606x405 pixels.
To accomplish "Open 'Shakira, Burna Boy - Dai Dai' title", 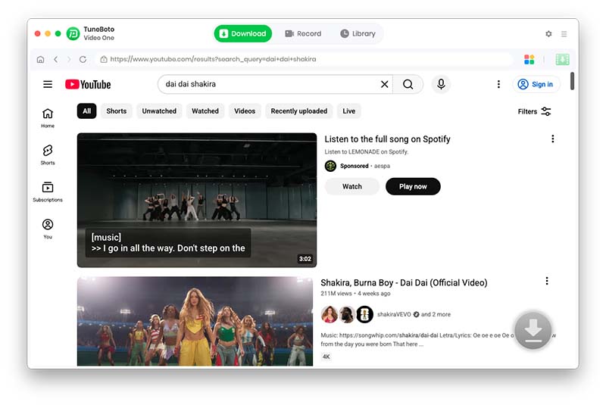I will coord(404,282).
